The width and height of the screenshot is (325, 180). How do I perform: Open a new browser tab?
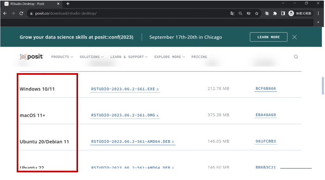click(x=68, y=4)
